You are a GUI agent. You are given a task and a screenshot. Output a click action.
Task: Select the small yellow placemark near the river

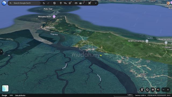pos(101,56)
